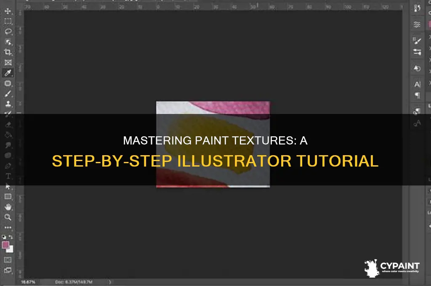431x286 pixels.
Task: Select the Clone Stamp tool
Action: click(8, 104)
